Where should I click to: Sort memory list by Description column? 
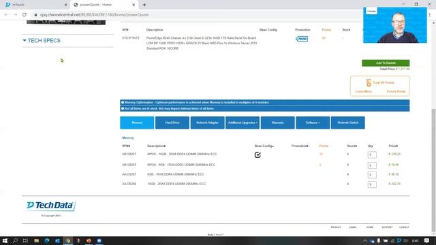point(156,146)
